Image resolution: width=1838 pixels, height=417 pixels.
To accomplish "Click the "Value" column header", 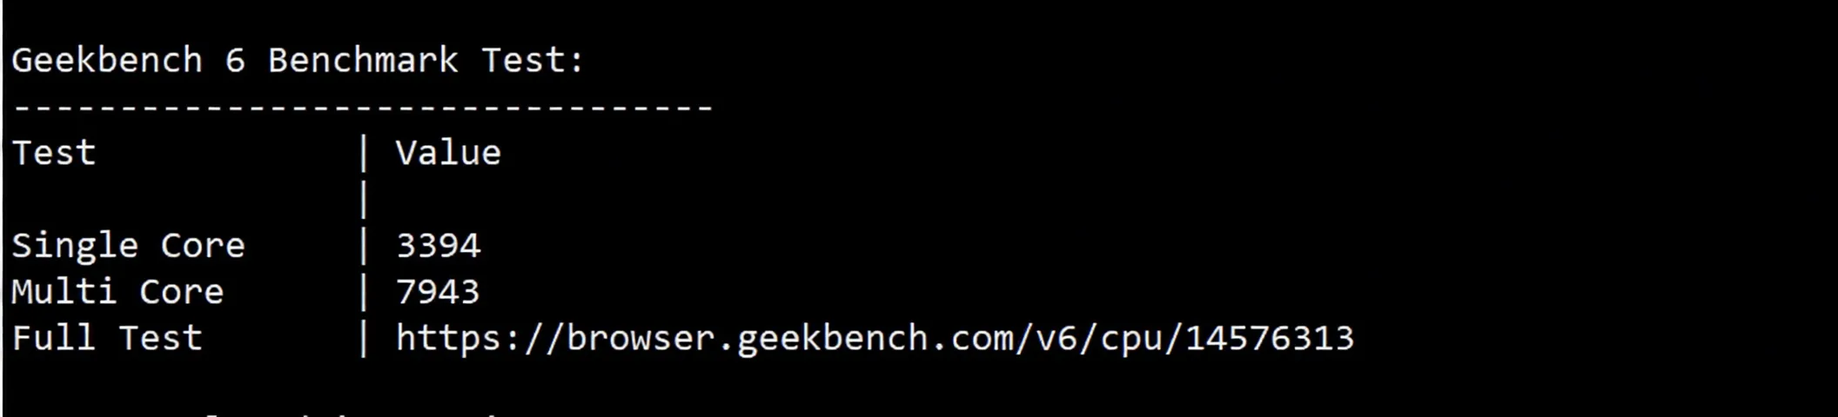I will coord(448,154).
